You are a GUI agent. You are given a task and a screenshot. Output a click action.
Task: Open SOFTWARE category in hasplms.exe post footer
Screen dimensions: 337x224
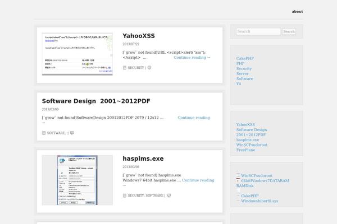(154, 195)
